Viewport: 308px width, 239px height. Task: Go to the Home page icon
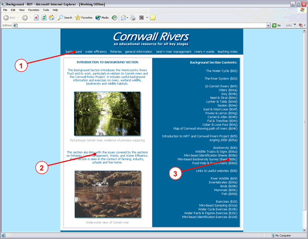point(51,18)
